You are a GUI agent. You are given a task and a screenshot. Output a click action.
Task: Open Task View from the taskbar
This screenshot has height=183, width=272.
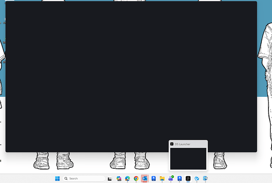pyautogui.click(x=110, y=179)
